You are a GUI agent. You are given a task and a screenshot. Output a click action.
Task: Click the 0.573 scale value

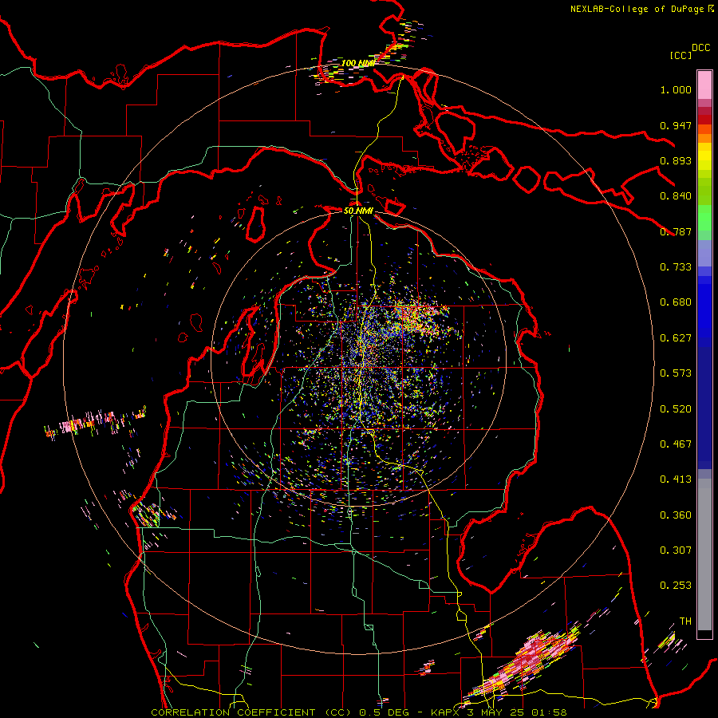[x=676, y=373]
